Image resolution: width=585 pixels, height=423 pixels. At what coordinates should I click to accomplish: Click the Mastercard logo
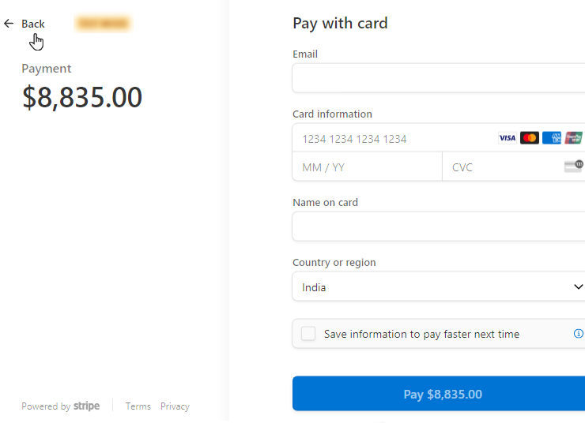[x=530, y=138]
